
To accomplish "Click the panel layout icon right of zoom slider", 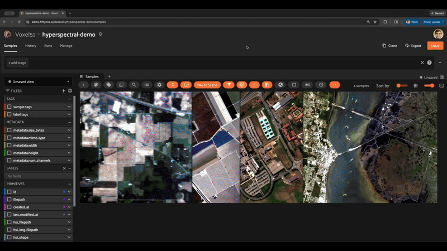I will (x=441, y=86).
